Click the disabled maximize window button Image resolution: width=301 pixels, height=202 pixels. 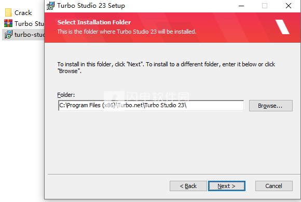[265, 6]
